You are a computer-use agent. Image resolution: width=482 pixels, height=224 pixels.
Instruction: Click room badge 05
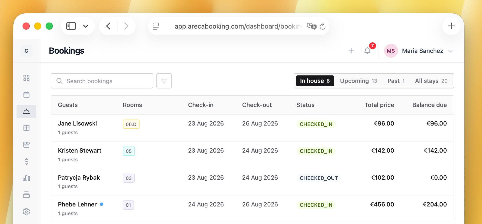point(129,151)
